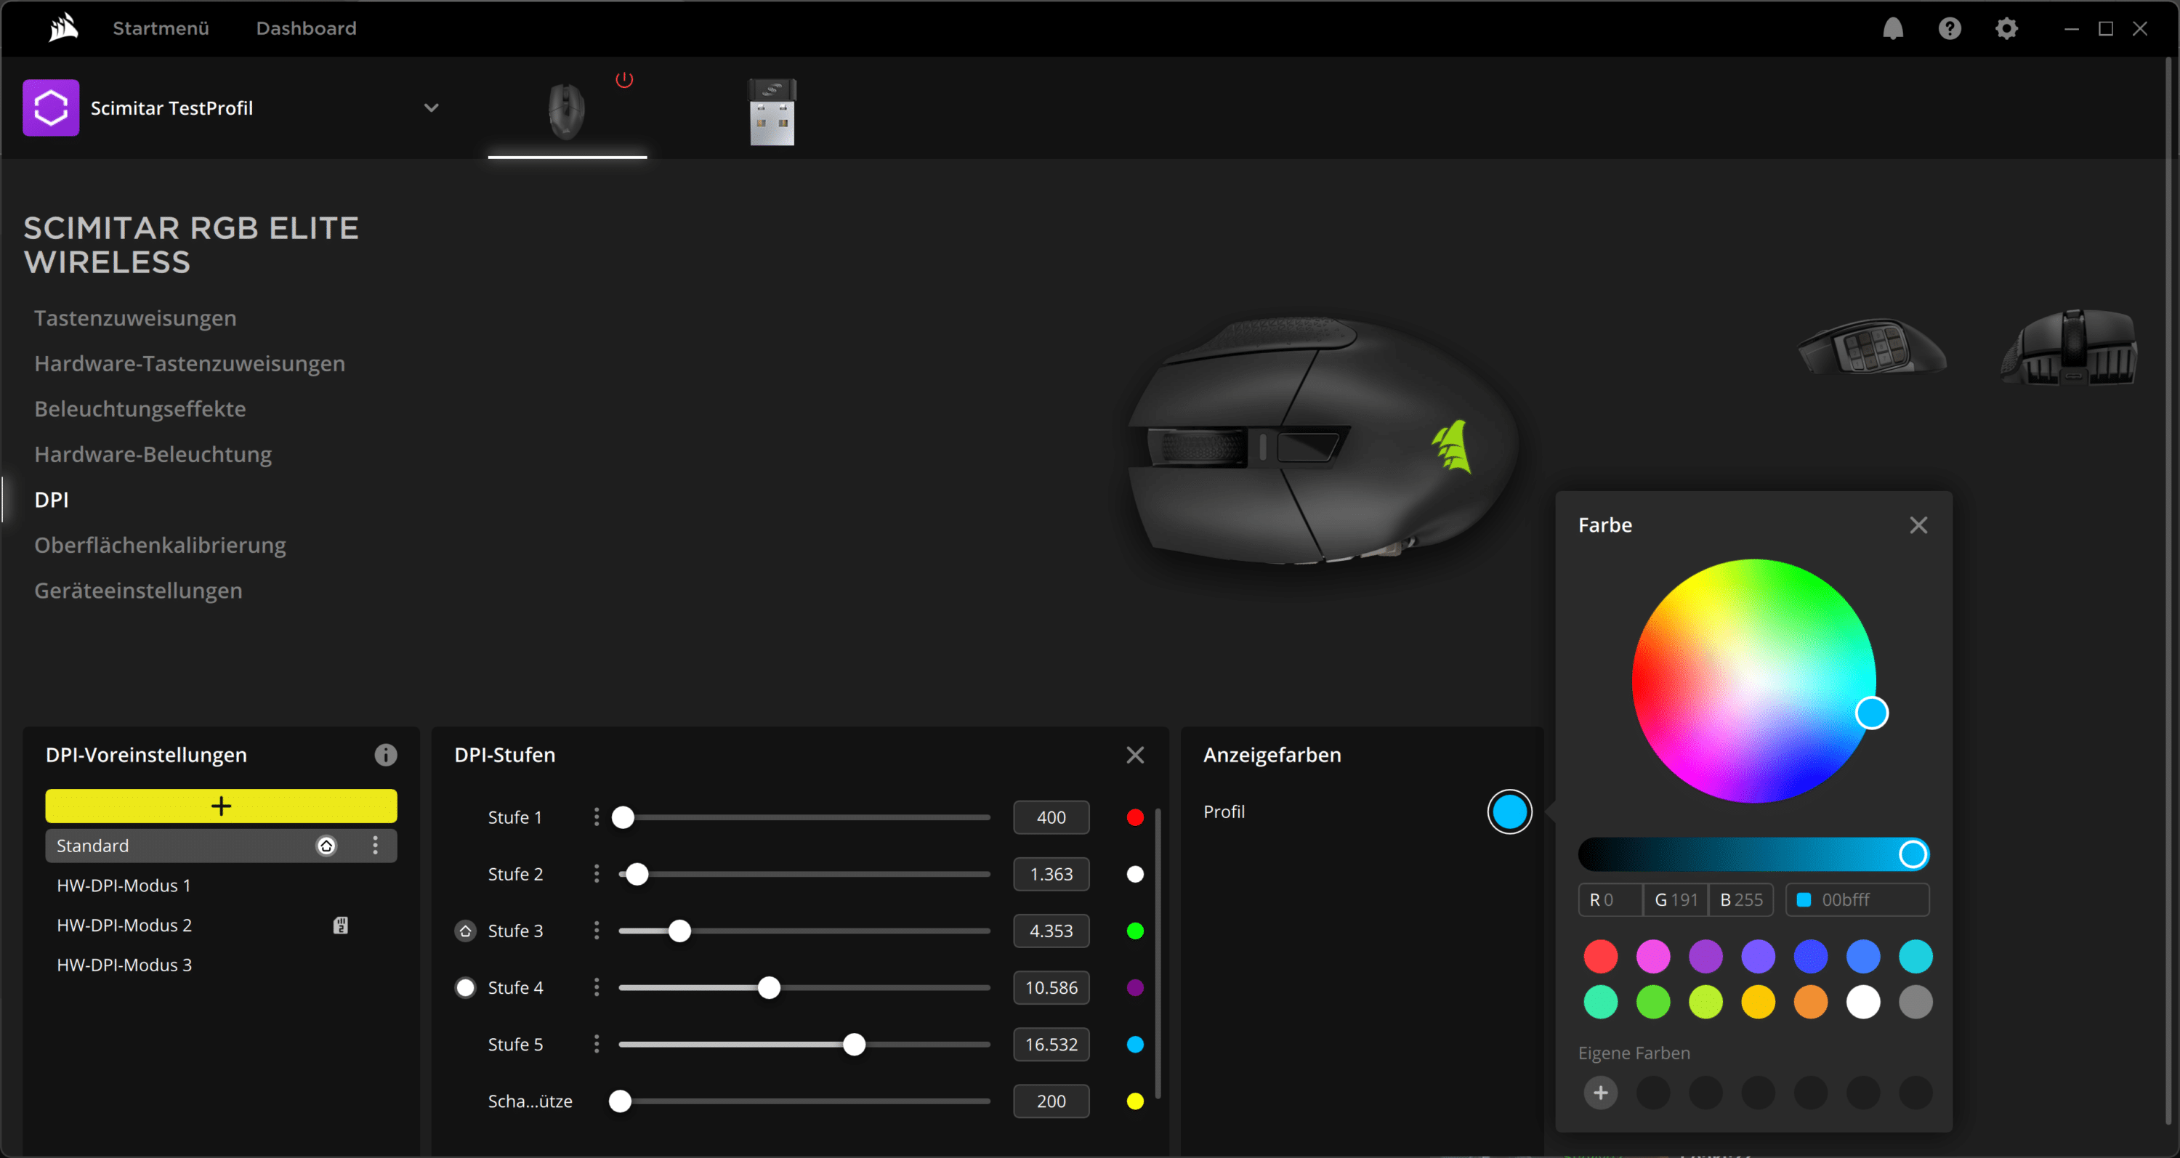Open the help question mark icon
The image size is (2180, 1158).
pos(1949,29)
